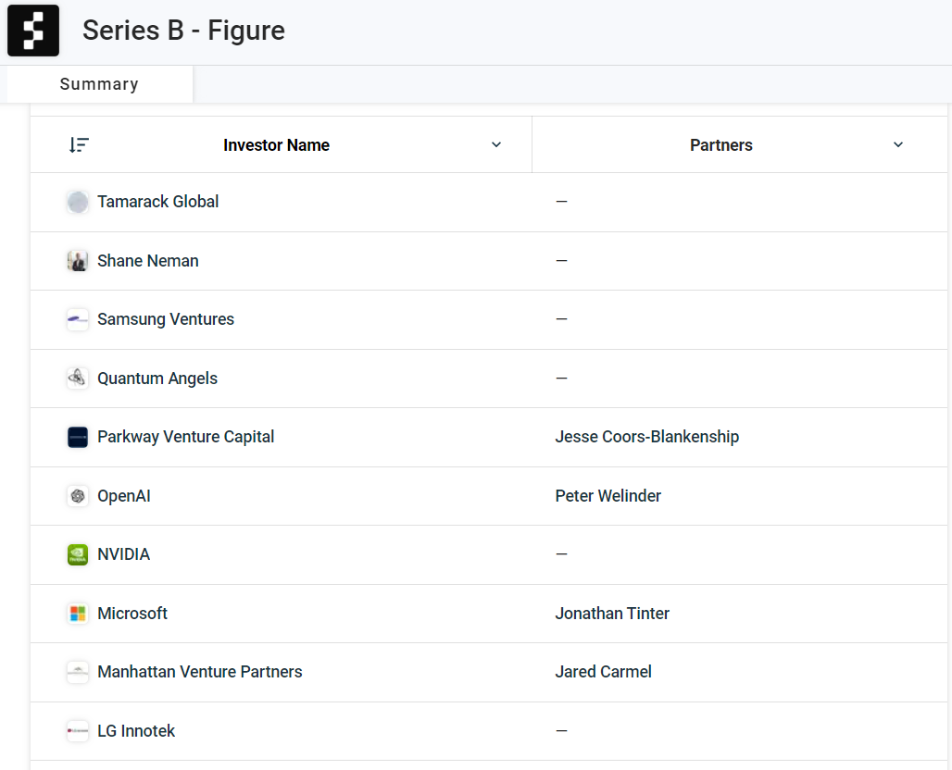Click Shane Neman's profile photo

tap(78, 261)
